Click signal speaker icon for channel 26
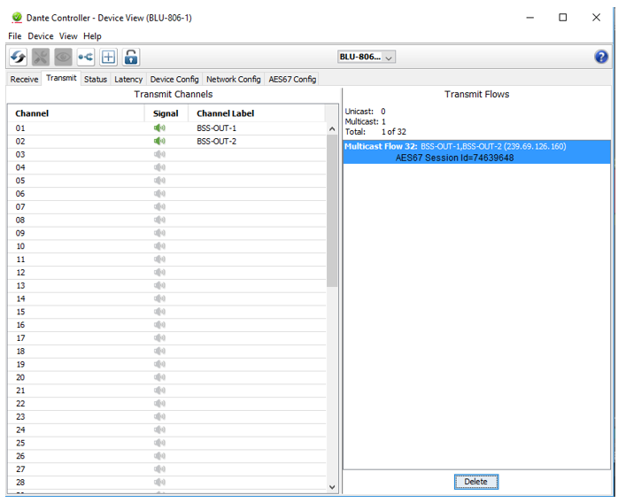Image resolution: width=618 pixels, height=503 pixels. [159, 456]
